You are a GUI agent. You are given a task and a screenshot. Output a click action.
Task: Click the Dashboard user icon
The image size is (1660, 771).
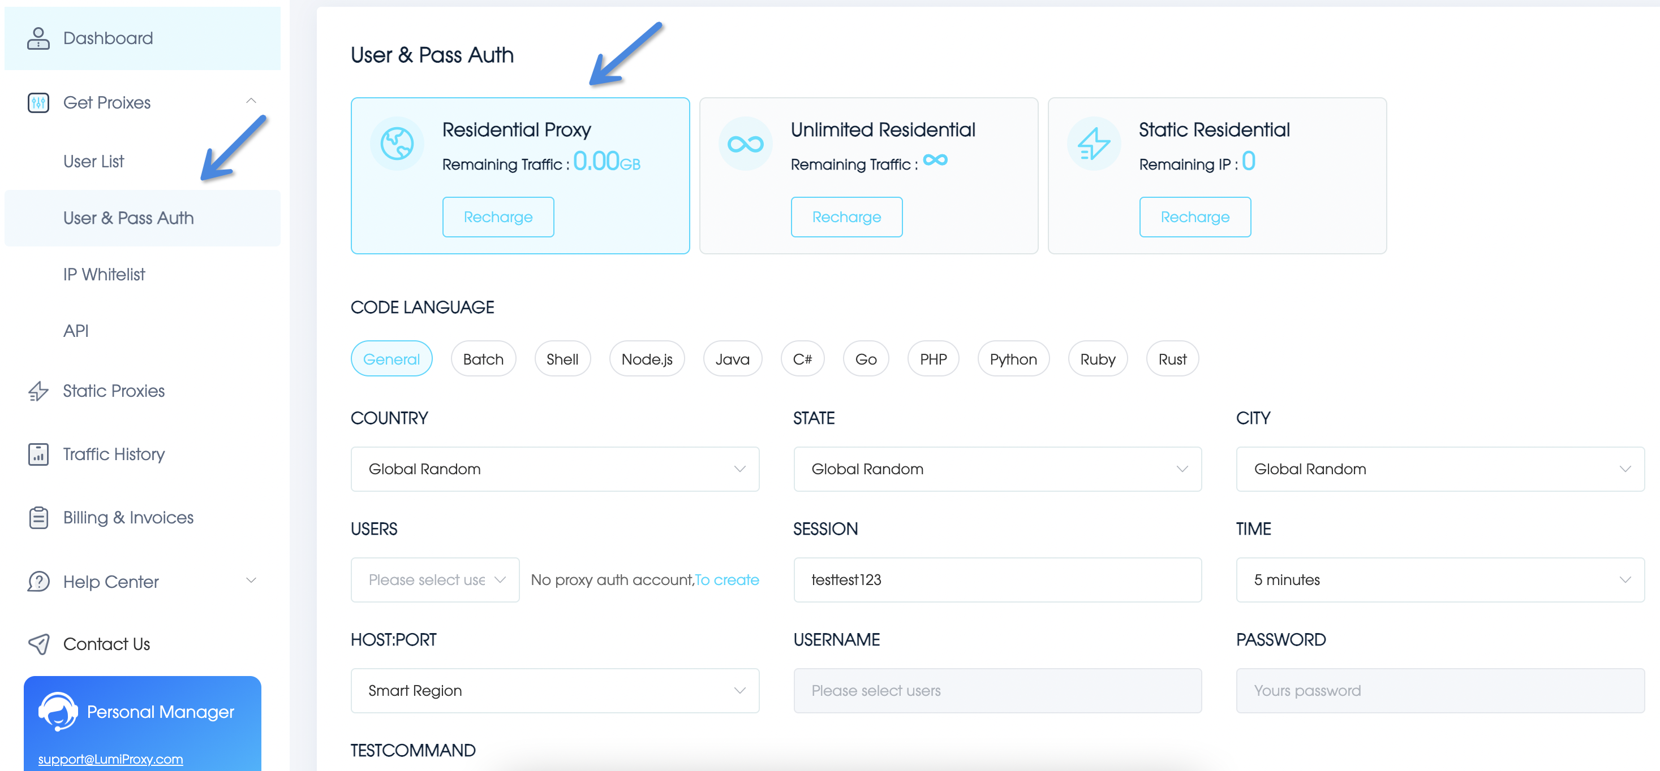[38, 38]
